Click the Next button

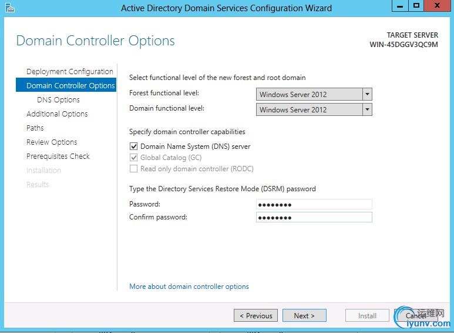click(x=304, y=316)
